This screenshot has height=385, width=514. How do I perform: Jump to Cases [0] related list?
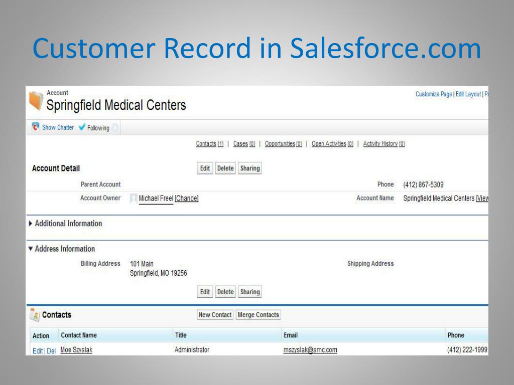click(244, 144)
